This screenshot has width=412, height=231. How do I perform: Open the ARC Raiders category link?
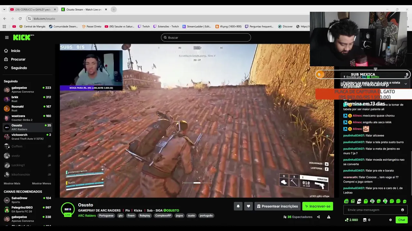(87, 216)
